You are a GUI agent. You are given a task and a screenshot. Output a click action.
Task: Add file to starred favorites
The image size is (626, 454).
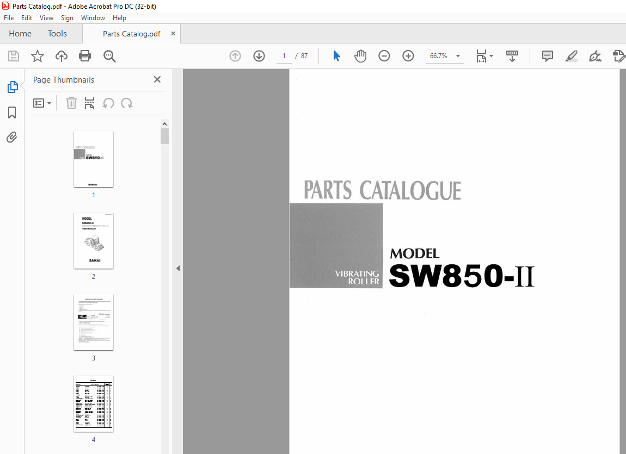[38, 56]
